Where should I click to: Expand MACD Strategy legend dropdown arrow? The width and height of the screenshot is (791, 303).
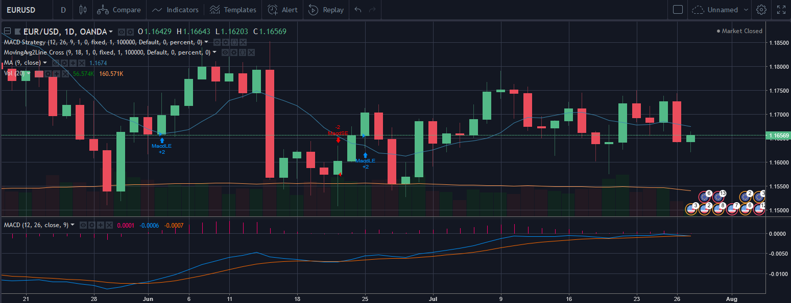(x=206, y=42)
